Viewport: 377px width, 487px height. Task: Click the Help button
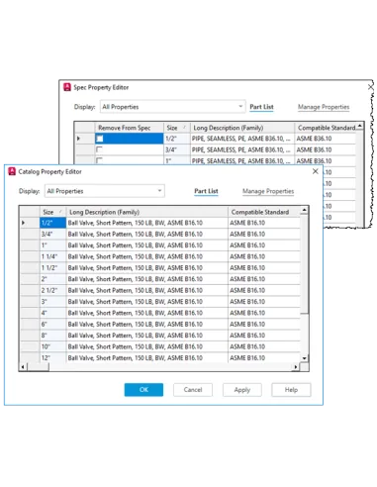[x=291, y=390]
